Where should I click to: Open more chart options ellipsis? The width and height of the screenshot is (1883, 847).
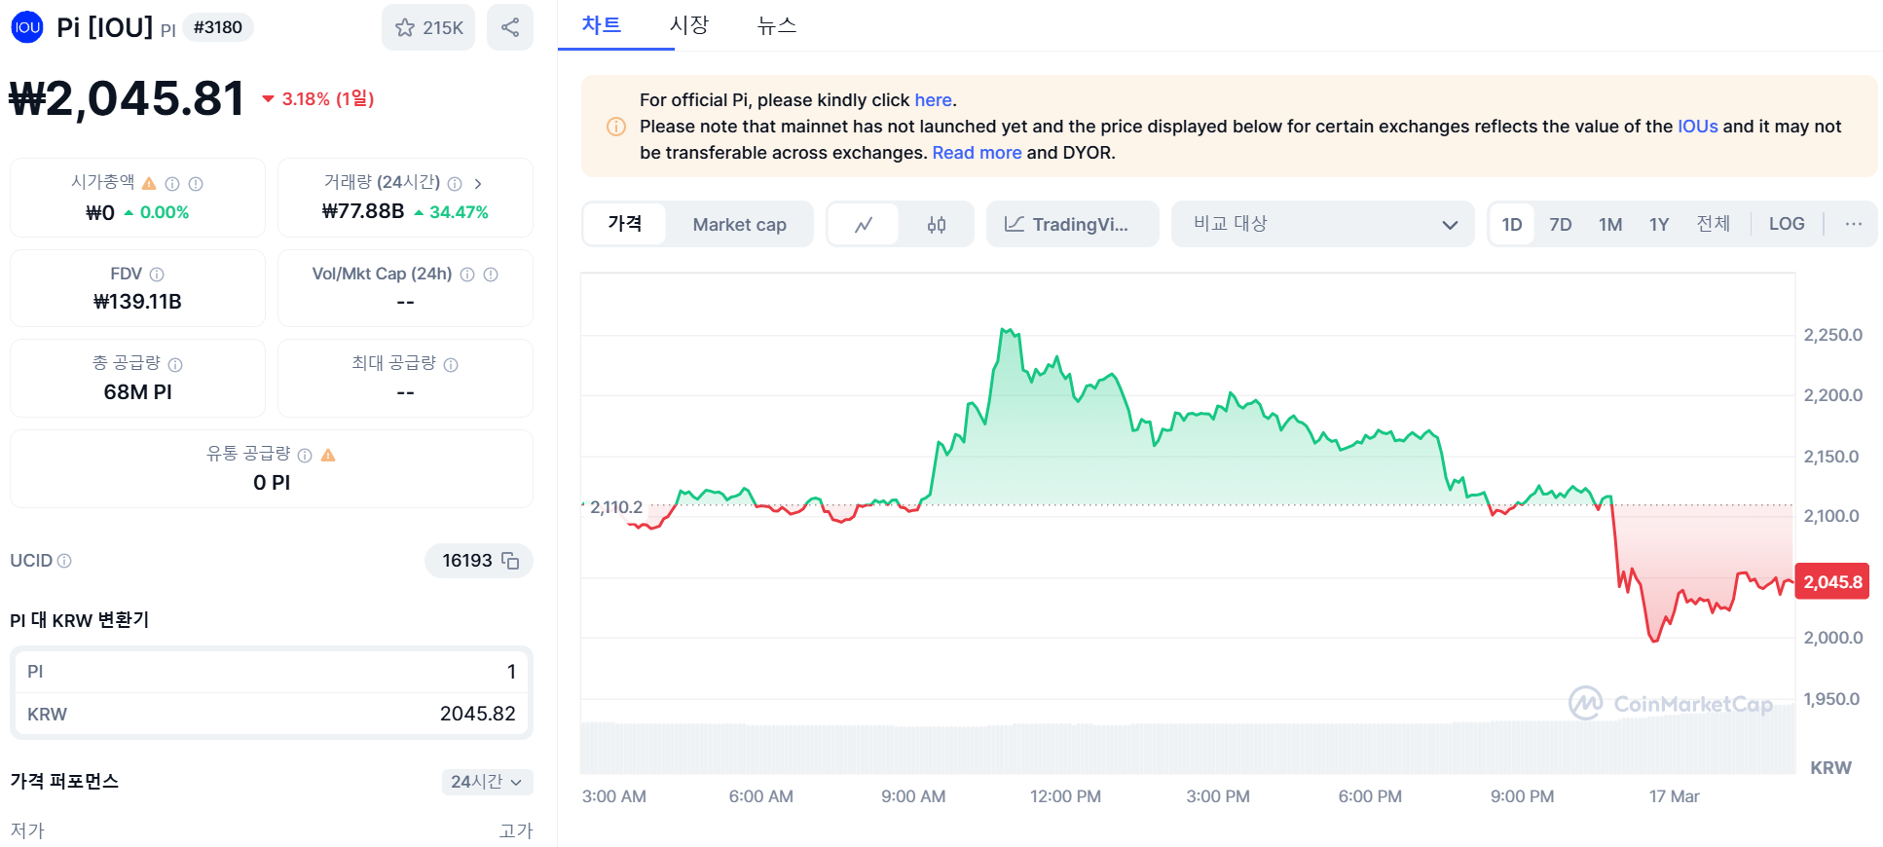point(1854,224)
